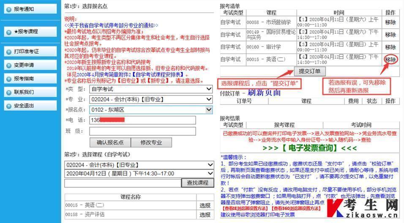The width and height of the screenshot is (404, 223).
Task: Open 报考指南 sidebar item
Action: click(x=30, y=78)
